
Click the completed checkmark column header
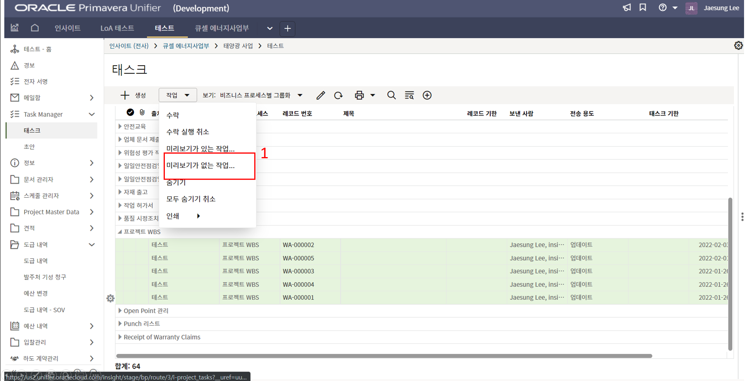pyautogui.click(x=130, y=113)
